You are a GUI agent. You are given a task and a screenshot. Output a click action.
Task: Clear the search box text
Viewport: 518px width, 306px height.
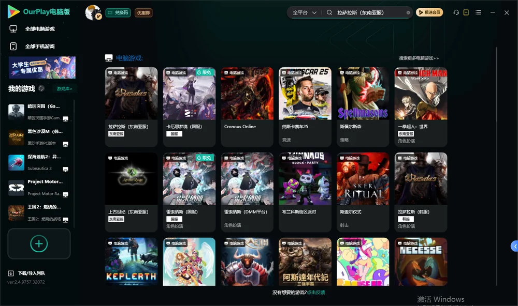point(408,13)
